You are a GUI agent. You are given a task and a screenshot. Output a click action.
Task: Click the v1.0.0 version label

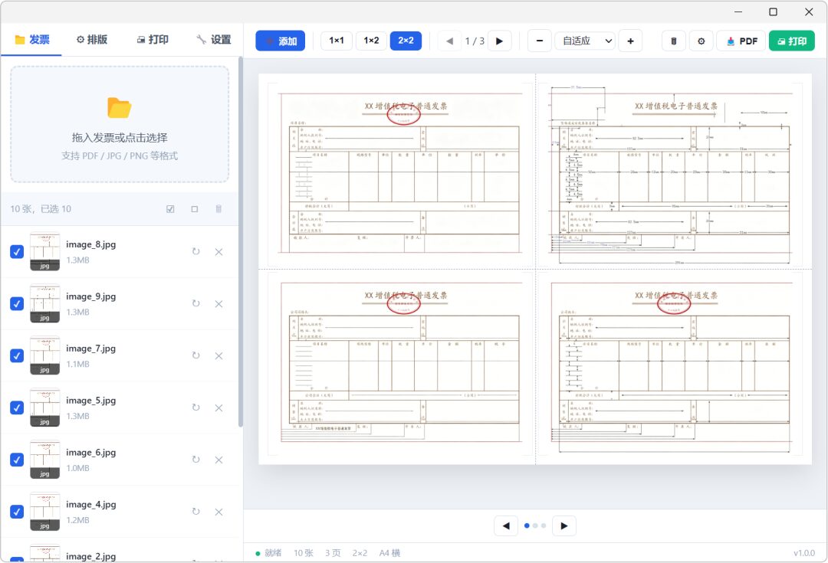click(803, 553)
